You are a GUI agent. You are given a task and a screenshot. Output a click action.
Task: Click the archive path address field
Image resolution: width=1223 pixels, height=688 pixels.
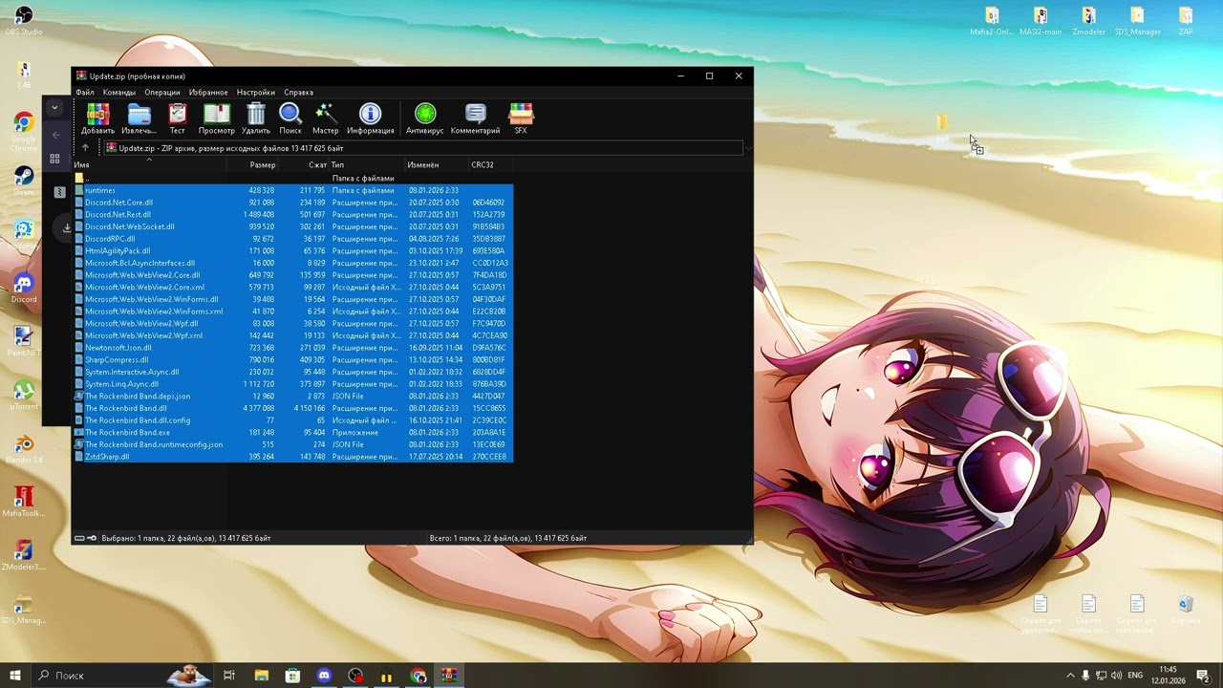[422, 148]
